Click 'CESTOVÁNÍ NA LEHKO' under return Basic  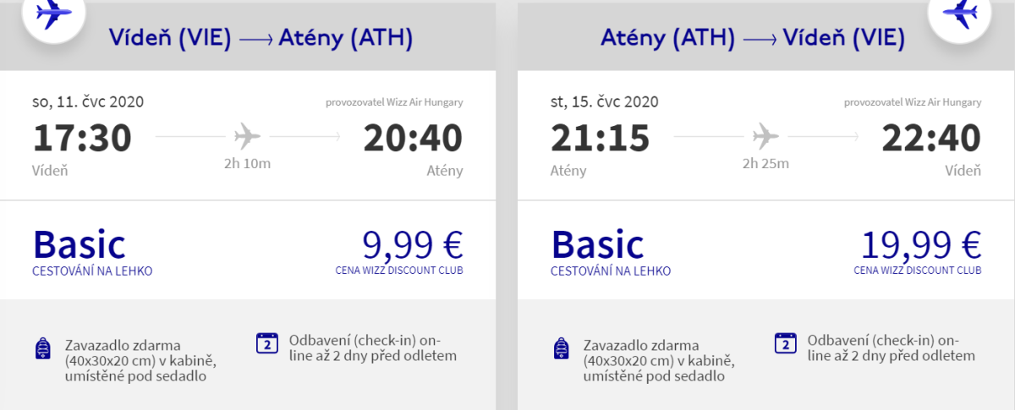click(610, 271)
